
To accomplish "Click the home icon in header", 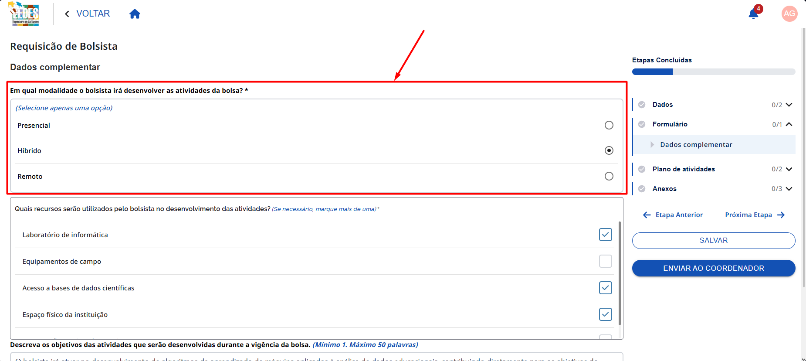I will pyautogui.click(x=135, y=14).
